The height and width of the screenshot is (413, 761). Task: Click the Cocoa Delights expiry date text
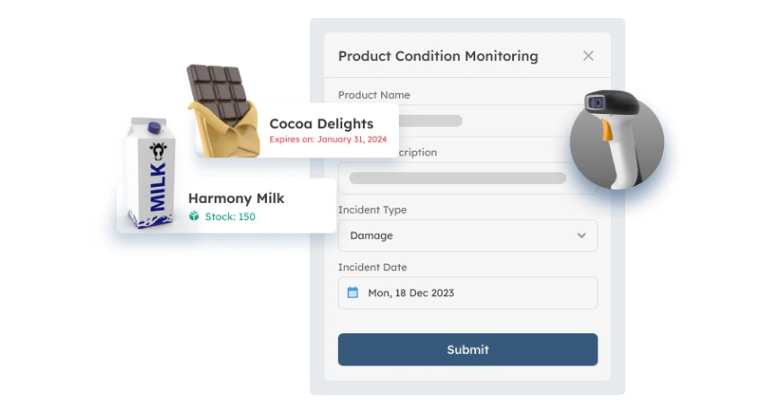pos(328,139)
